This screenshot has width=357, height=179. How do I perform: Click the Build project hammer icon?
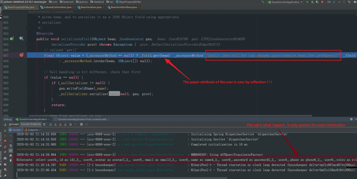point(263,2)
